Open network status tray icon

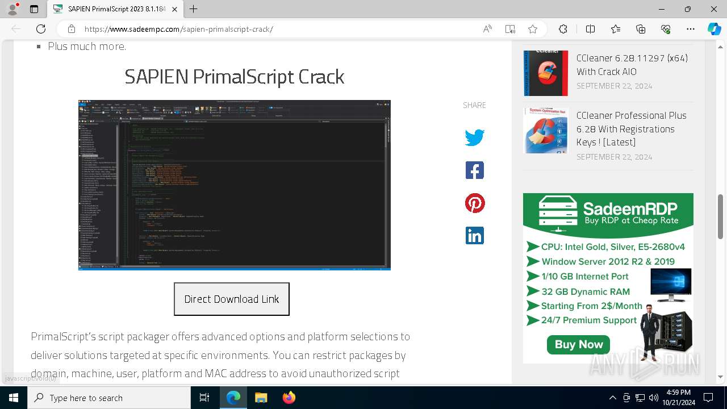pos(640,398)
